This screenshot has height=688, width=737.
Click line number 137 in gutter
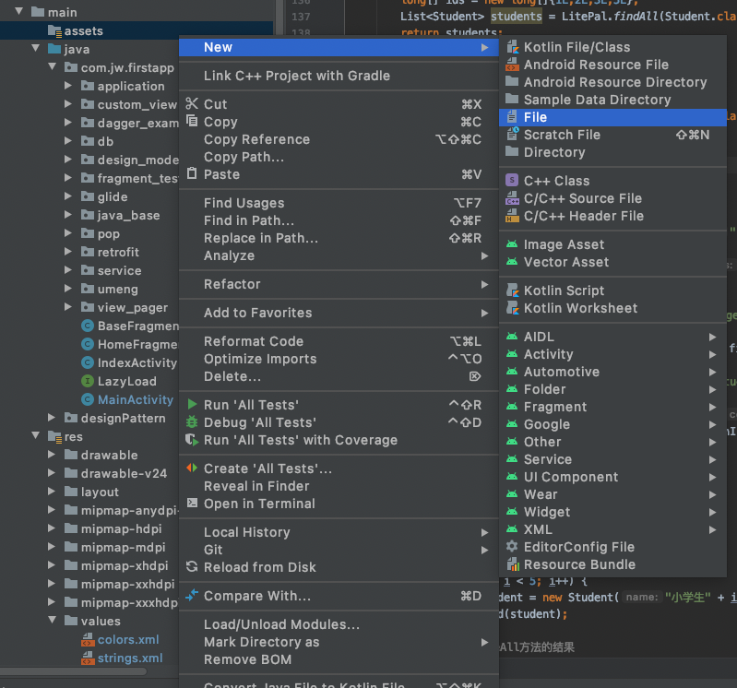301,17
